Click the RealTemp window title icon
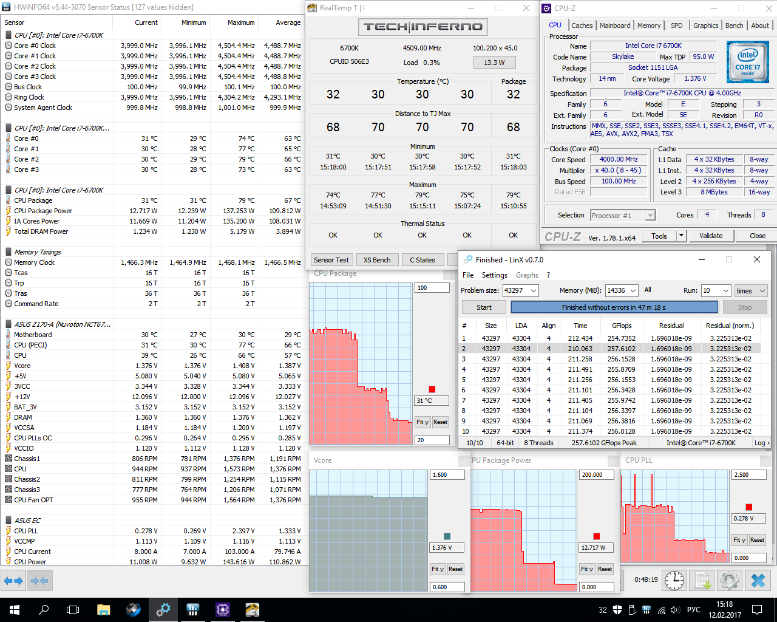777x622 pixels. point(312,8)
